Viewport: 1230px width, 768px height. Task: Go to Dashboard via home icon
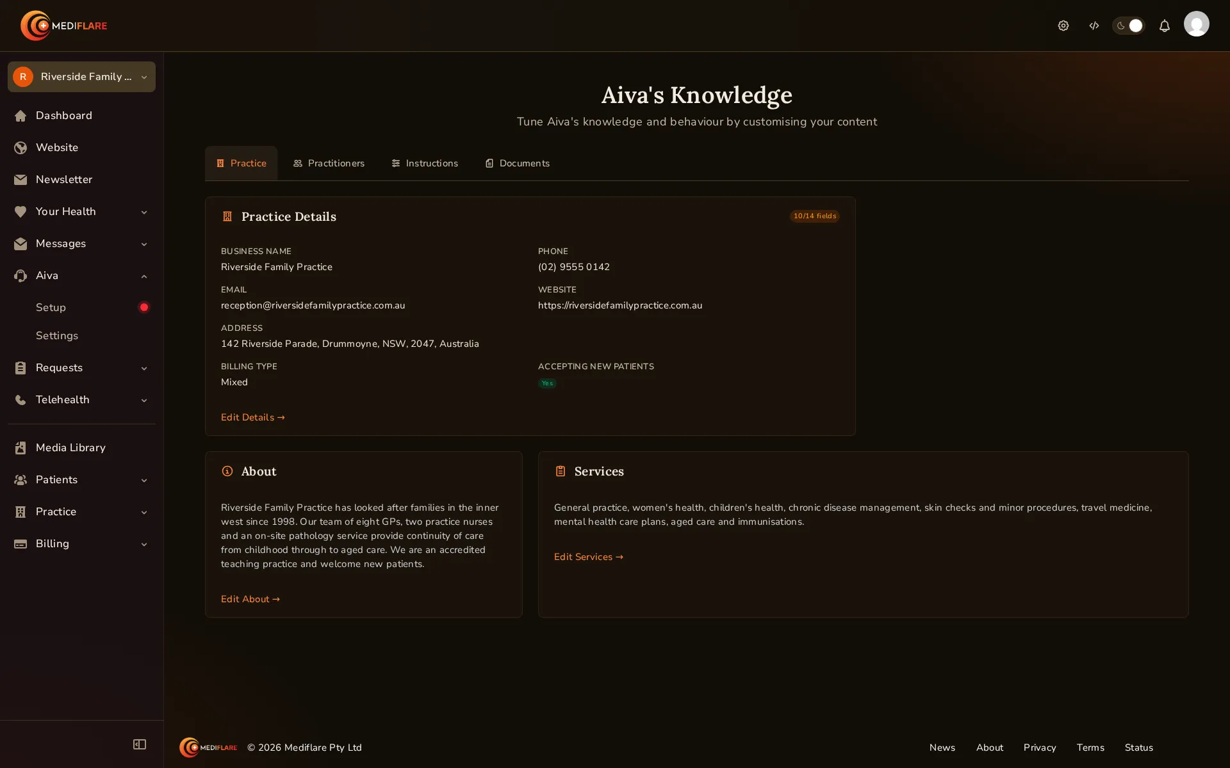[20, 116]
